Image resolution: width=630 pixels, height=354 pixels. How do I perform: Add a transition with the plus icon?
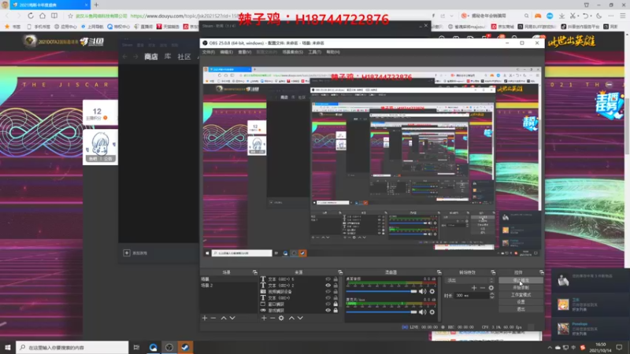click(x=474, y=288)
